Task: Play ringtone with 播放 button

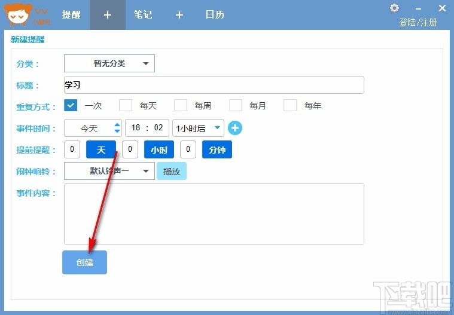Action: (x=172, y=171)
